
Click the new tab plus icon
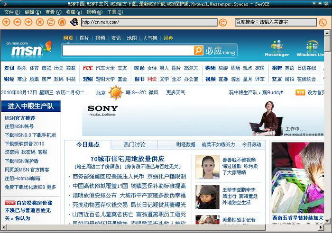pyautogui.click(x=6, y=22)
